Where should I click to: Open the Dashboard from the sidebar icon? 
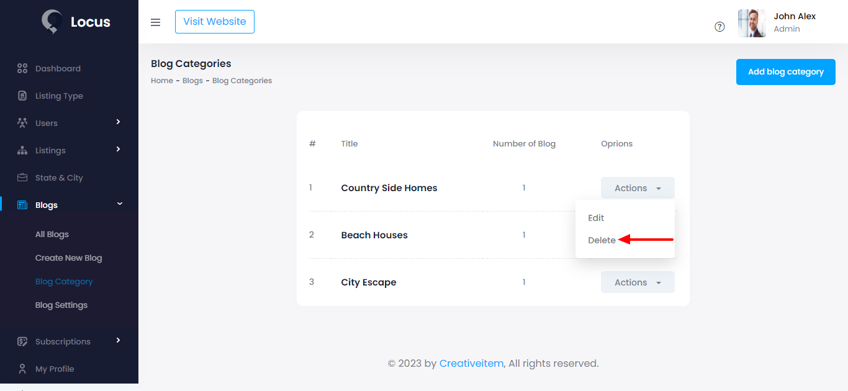pos(22,68)
